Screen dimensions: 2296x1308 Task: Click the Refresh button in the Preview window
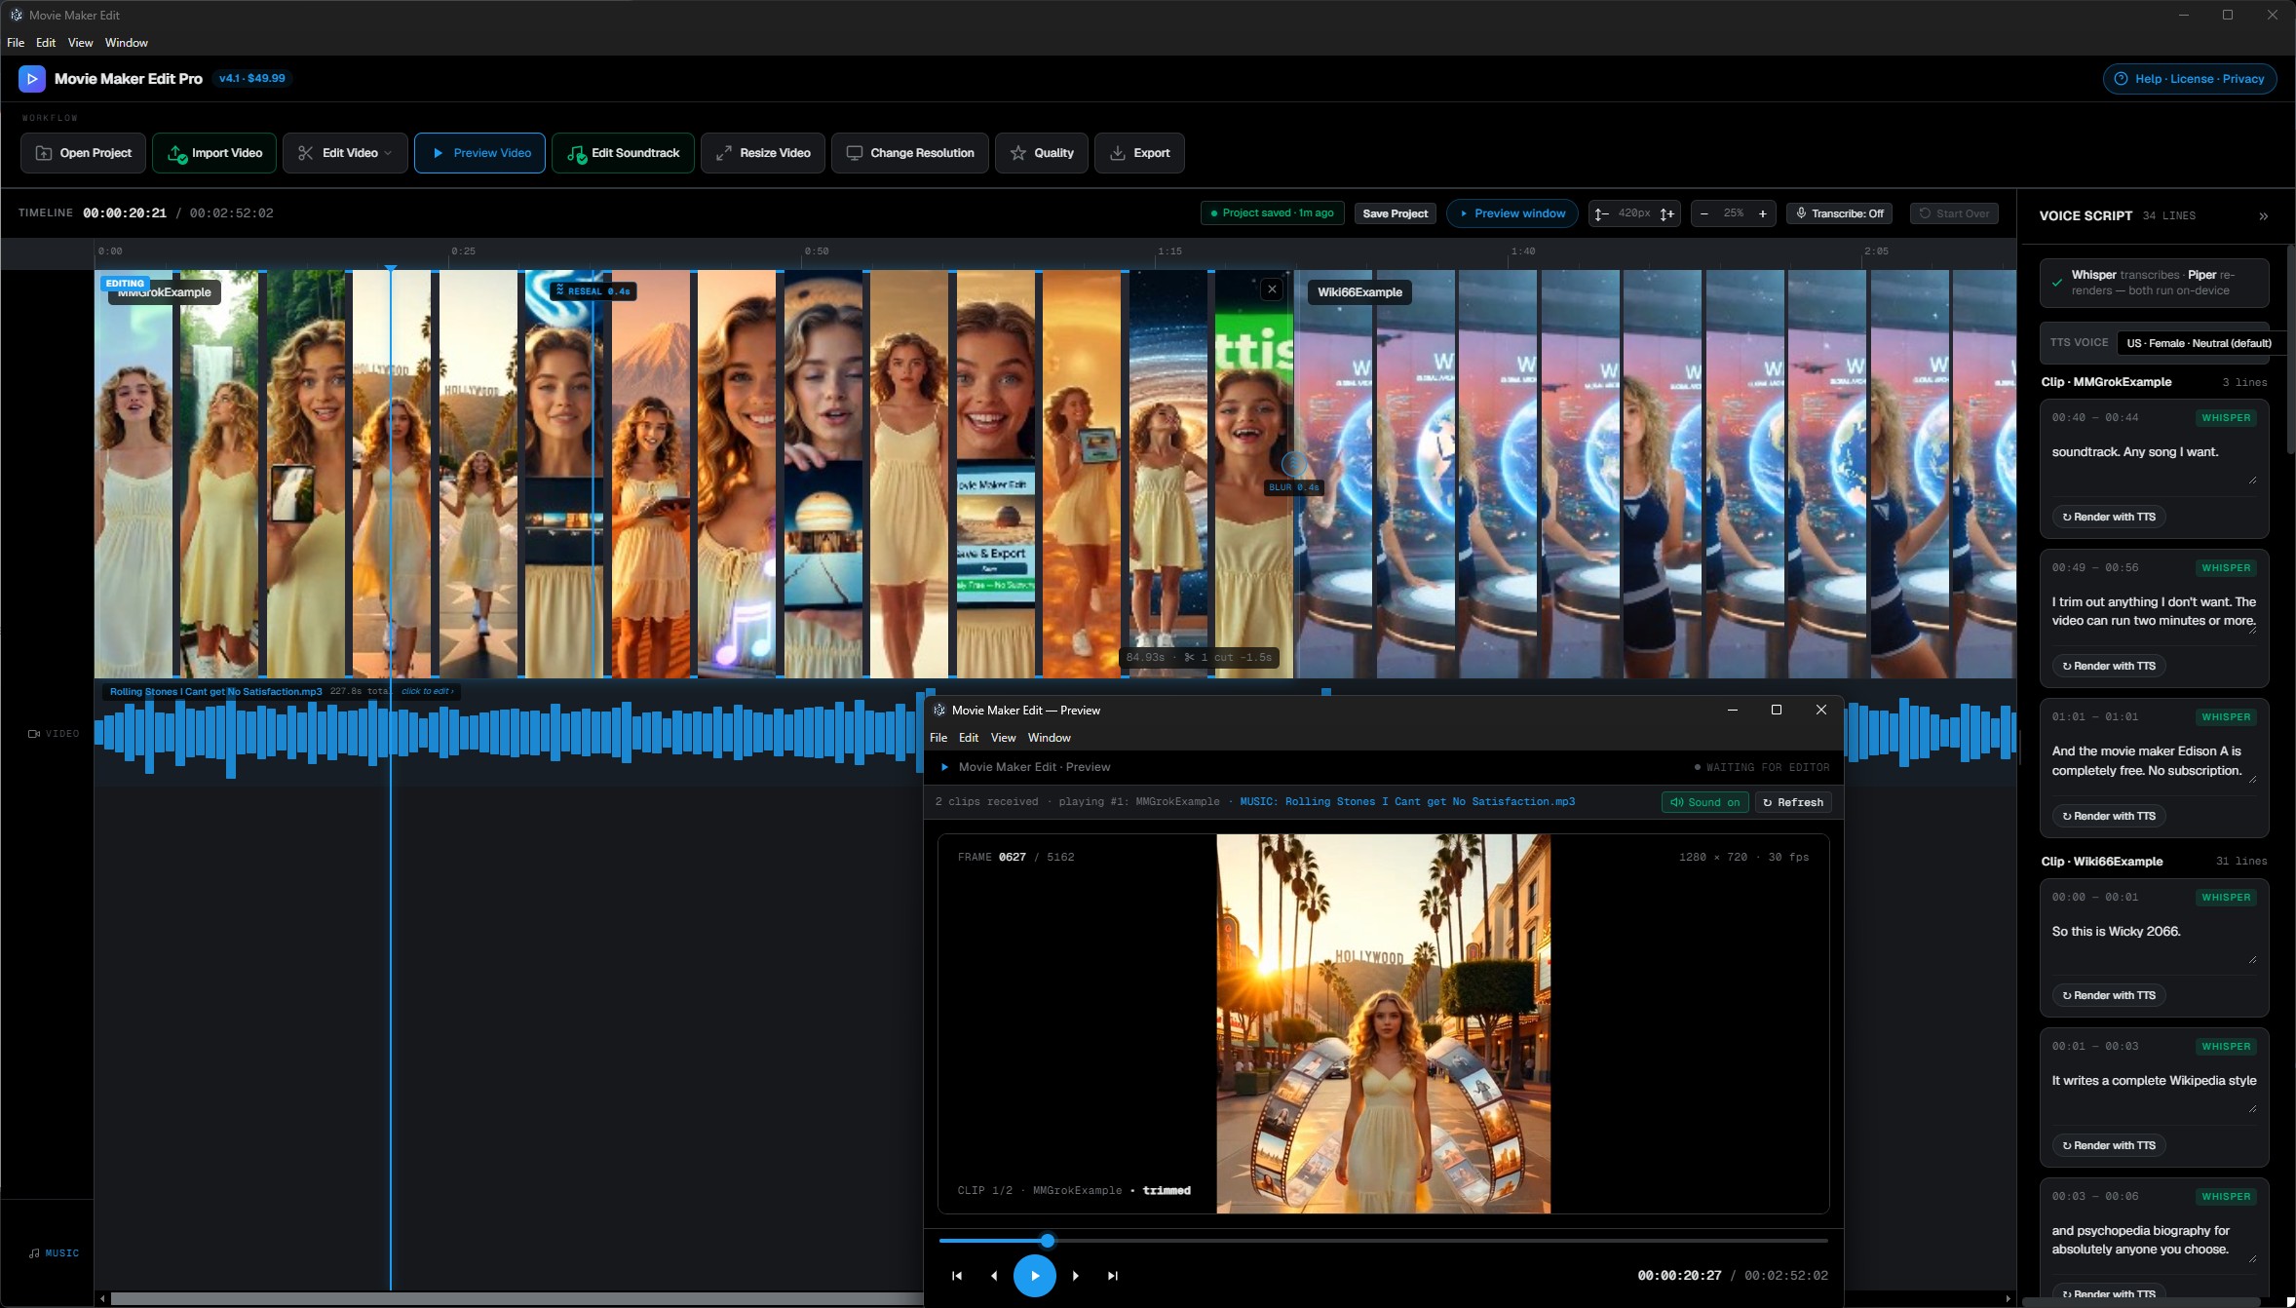click(1793, 802)
